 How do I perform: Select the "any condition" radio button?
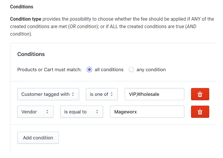coord(131,70)
